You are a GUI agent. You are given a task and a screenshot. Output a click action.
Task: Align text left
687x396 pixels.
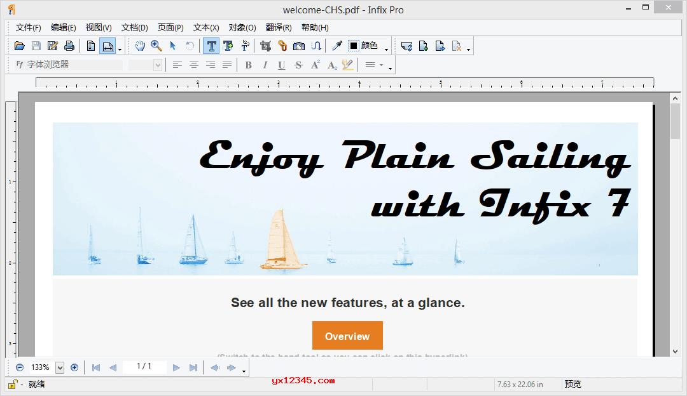177,65
